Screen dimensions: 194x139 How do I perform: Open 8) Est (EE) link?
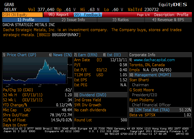tap(112, 55)
